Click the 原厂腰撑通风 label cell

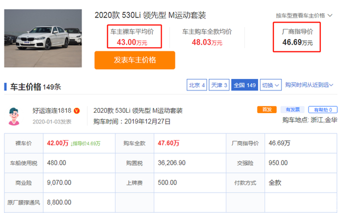(24, 203)
